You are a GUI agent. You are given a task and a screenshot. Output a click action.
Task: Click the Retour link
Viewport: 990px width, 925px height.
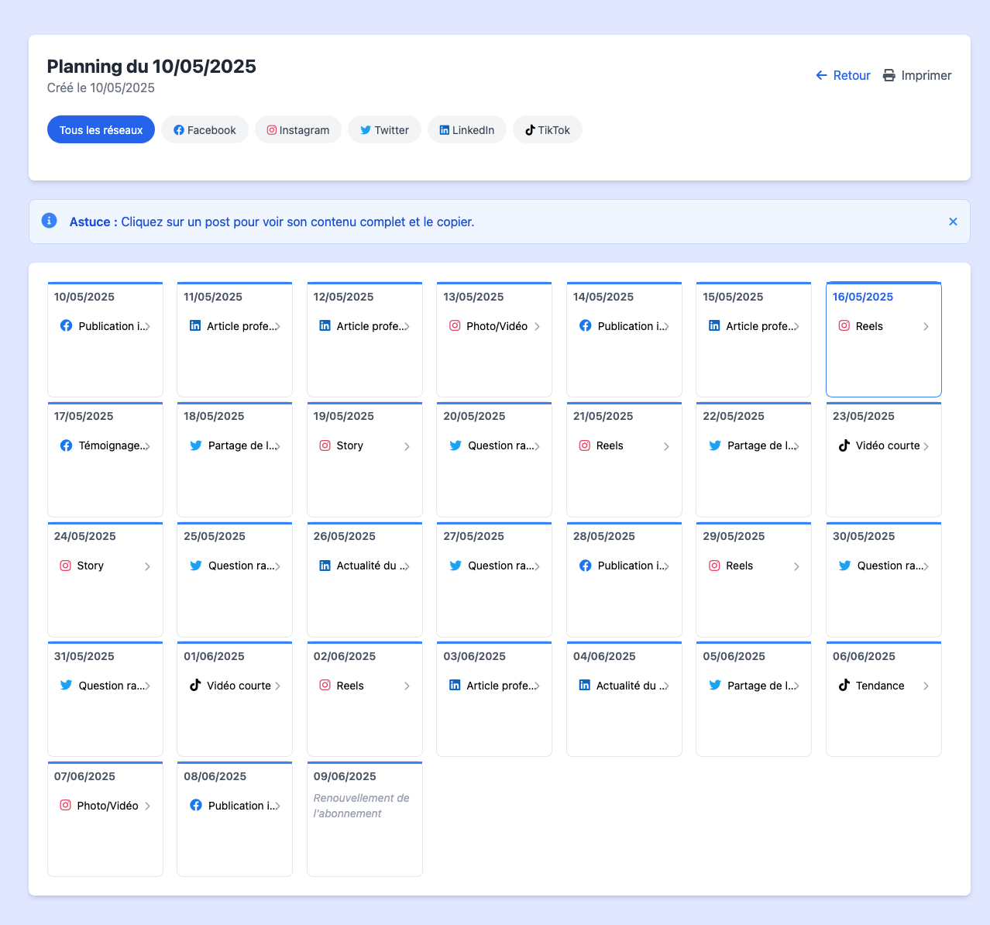point(843,75)
